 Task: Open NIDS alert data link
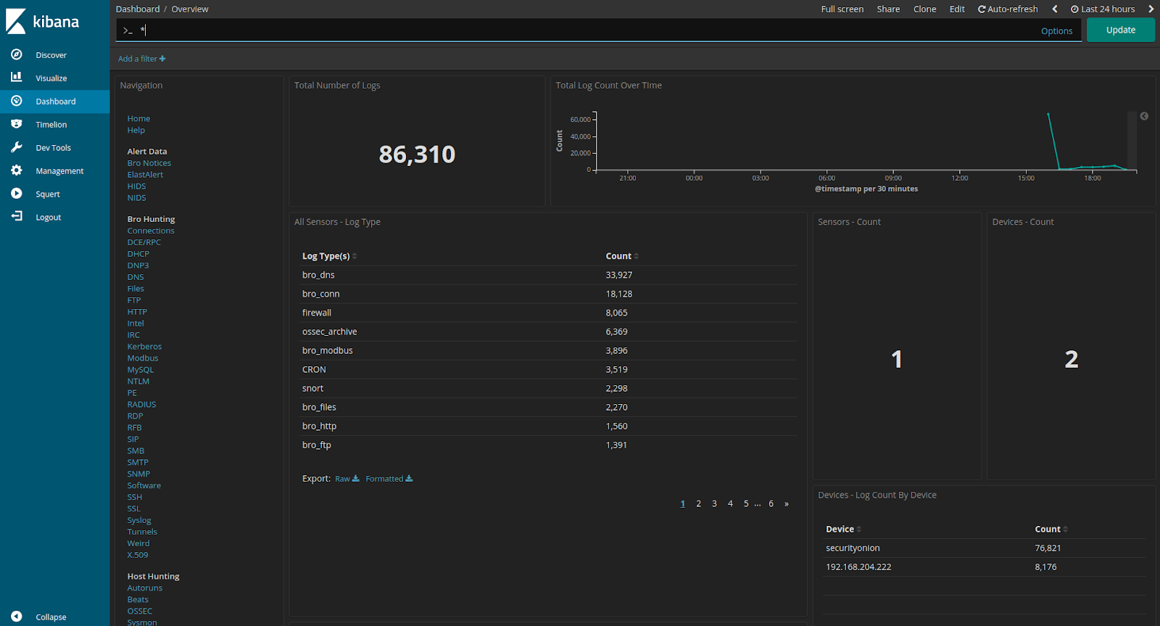[x=136, y=198]
